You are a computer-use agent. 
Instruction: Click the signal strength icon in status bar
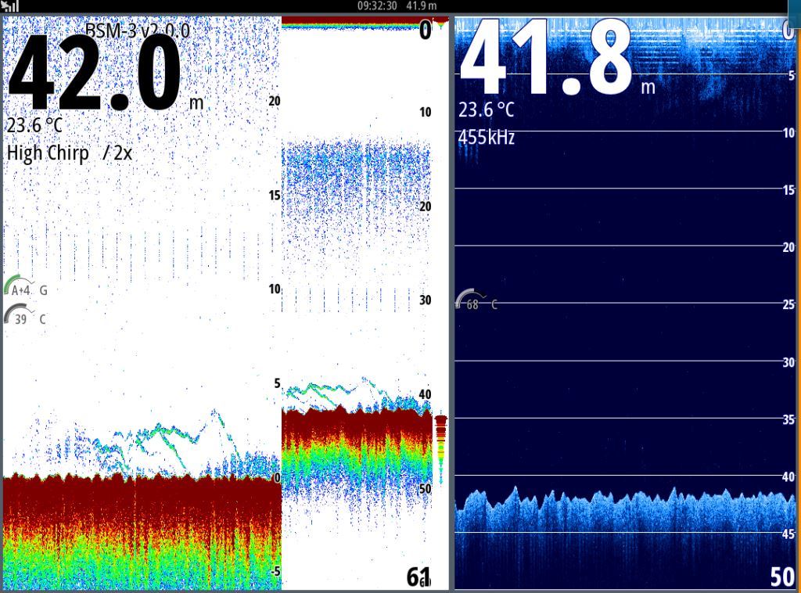(x=10, y=6)
